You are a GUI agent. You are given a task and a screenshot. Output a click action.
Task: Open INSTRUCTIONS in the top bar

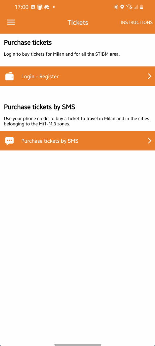coord(136,23)
